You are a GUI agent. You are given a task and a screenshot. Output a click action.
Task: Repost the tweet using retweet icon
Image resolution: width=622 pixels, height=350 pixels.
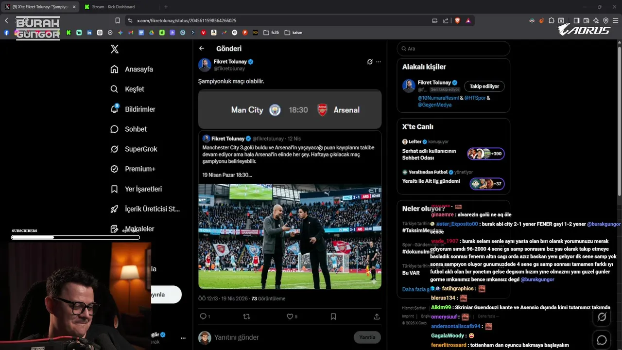pyautogui.click(x=246, y=316)
